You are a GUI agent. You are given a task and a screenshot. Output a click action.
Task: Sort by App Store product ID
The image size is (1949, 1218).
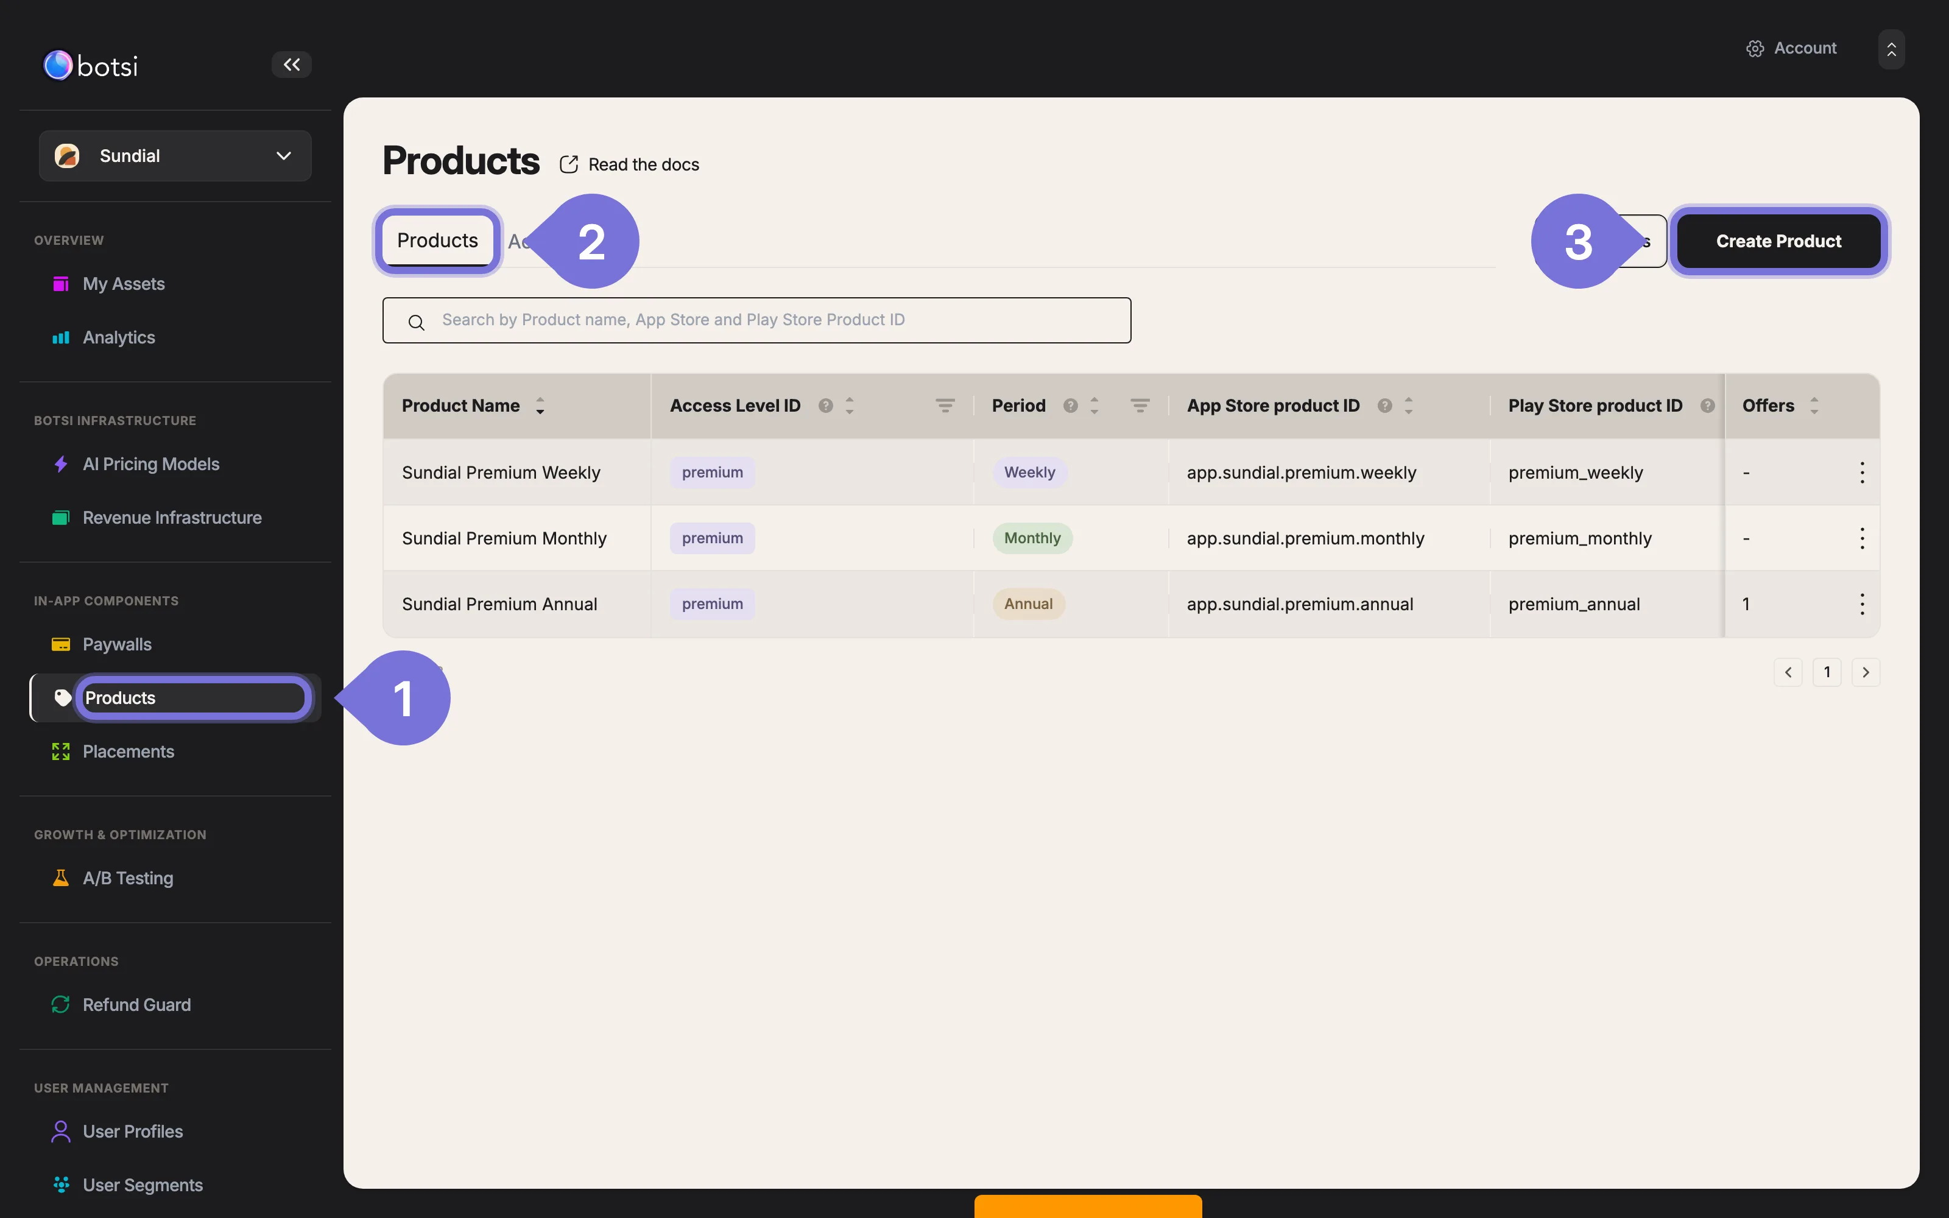tap(1408, 406)
